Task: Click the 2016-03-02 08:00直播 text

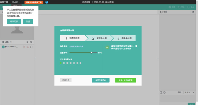Action: click(104, 2)
